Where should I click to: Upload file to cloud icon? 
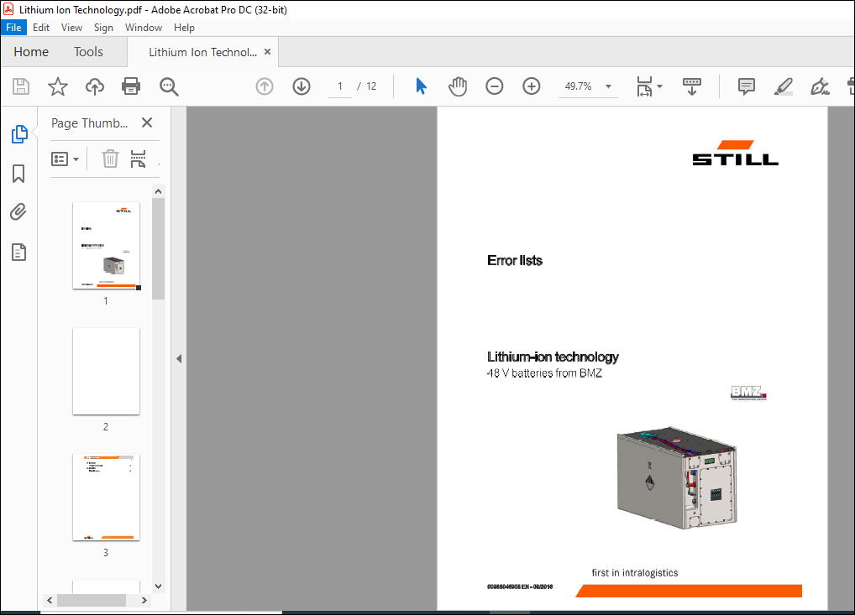click(95, 86)
